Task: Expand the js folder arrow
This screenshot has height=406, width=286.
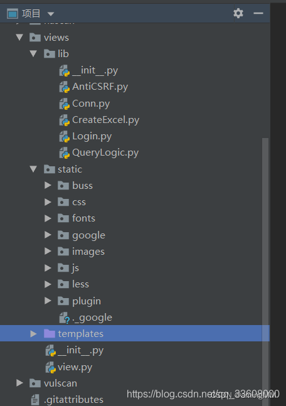Action: tap(48, 268)
